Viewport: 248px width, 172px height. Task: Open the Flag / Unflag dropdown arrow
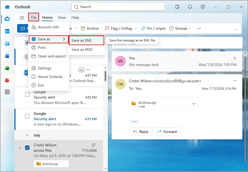point(136,29)
